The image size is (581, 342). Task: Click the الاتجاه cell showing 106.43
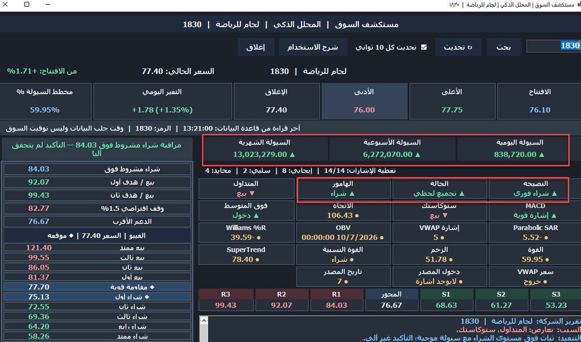[343, 211]
